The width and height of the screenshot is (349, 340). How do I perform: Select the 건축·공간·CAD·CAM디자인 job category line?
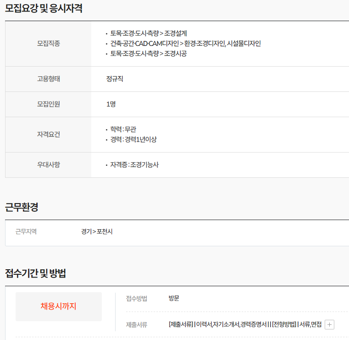tap(185, 44)
